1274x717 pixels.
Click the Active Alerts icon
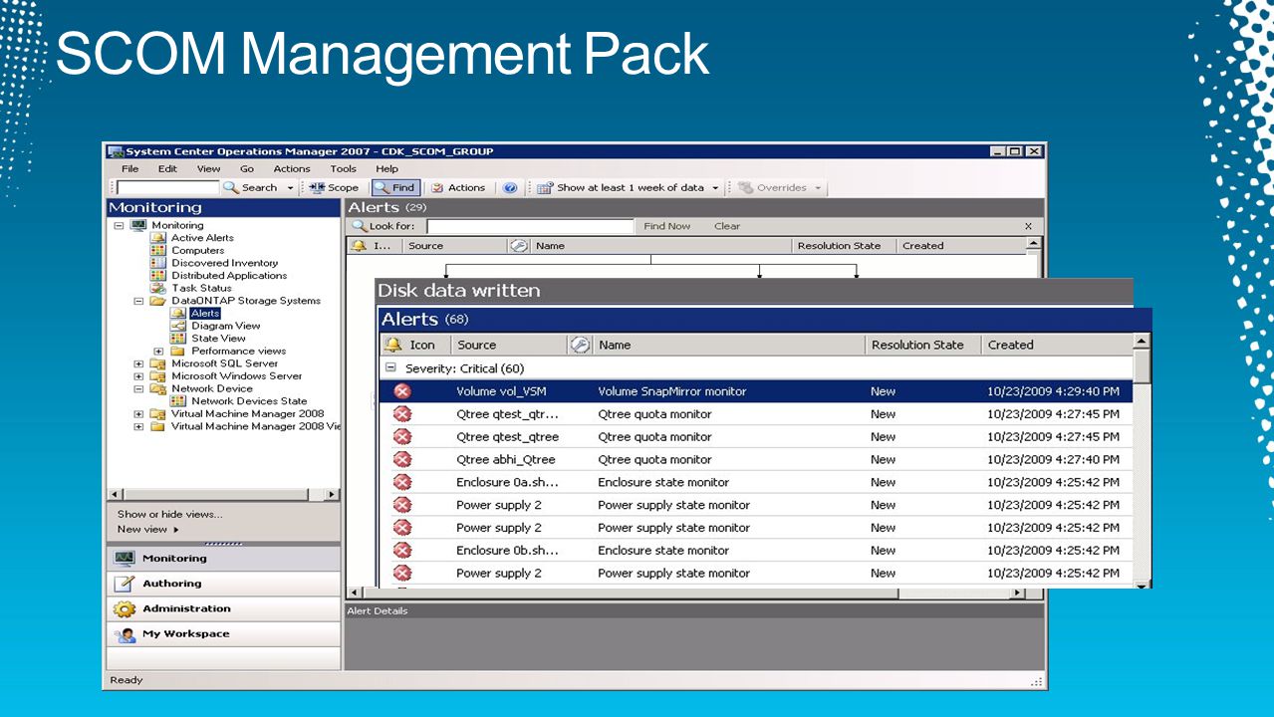(x=157, y=238)
